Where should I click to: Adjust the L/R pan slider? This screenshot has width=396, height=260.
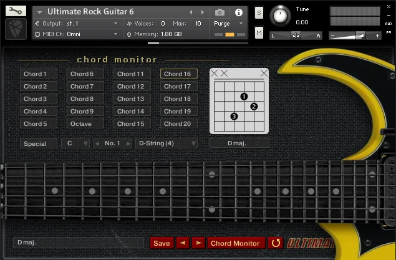(x=296, y=36)
